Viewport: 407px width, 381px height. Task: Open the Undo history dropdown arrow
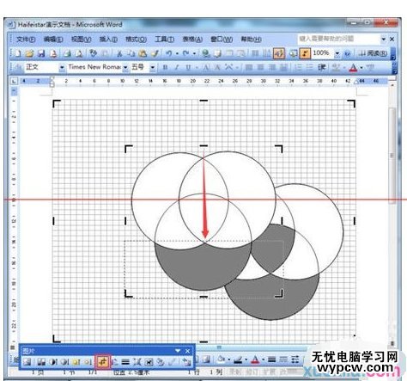point(177,53)
